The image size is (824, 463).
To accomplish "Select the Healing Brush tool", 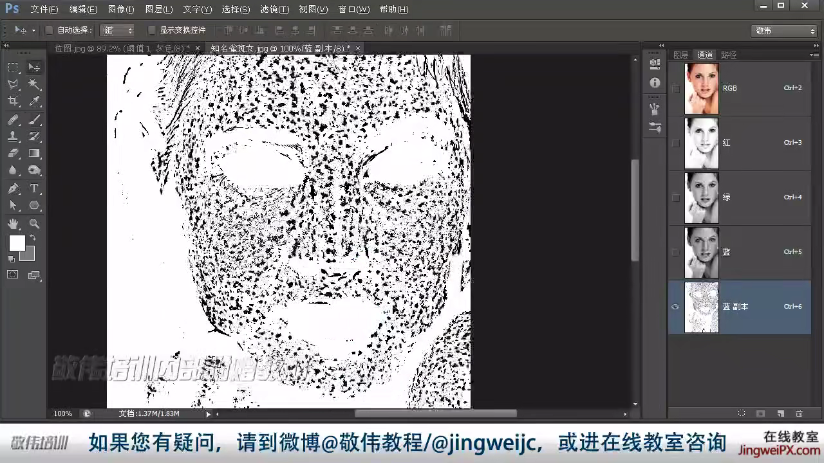I will click(13, 120).
